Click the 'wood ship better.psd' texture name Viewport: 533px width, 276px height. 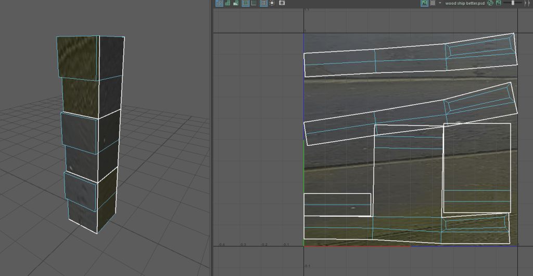[465, 3]
